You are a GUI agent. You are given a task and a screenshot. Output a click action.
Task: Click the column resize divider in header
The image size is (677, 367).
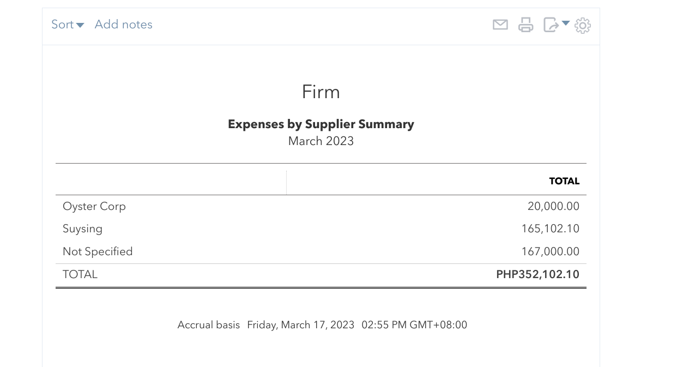pos(286,182)
